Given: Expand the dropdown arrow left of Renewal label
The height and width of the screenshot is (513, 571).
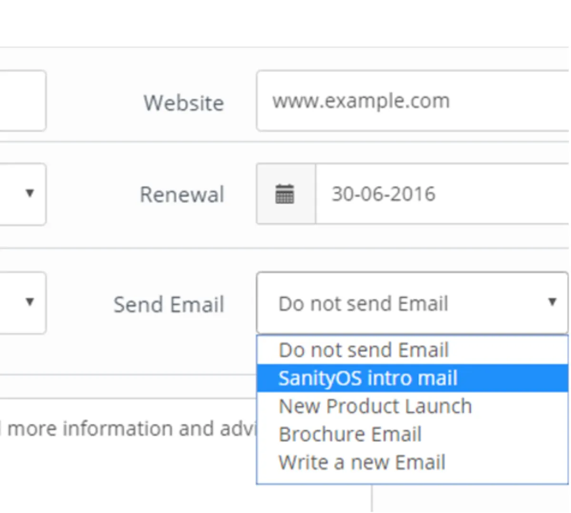Looking at the screenshot, I should click(x=30, y=193).
